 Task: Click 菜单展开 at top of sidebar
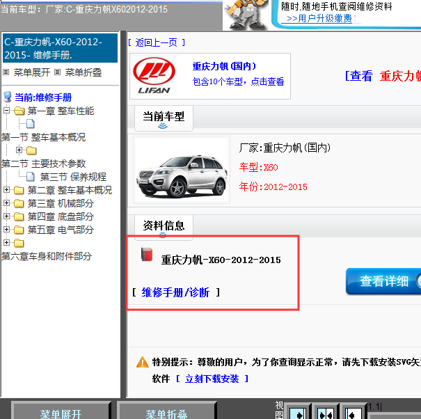[x=32, y=72]
